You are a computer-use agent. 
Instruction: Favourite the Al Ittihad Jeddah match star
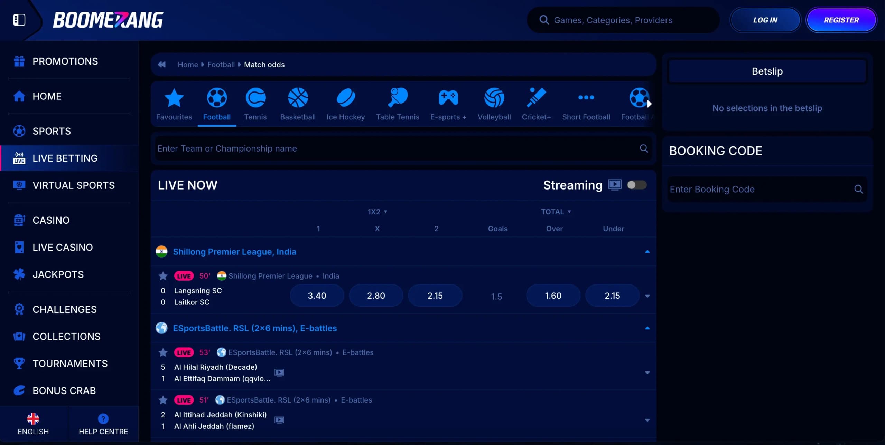tap(162, 400)
